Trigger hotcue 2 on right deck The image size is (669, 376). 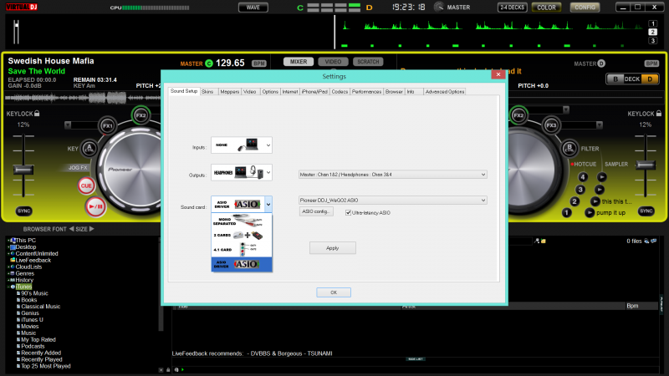tap(575, 201)
